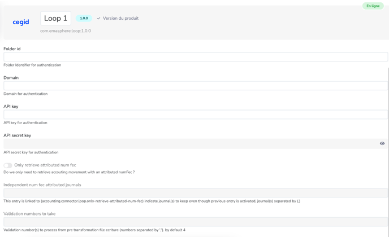
Task: Click the Validation numbers to take field
Action: (196, 222)
